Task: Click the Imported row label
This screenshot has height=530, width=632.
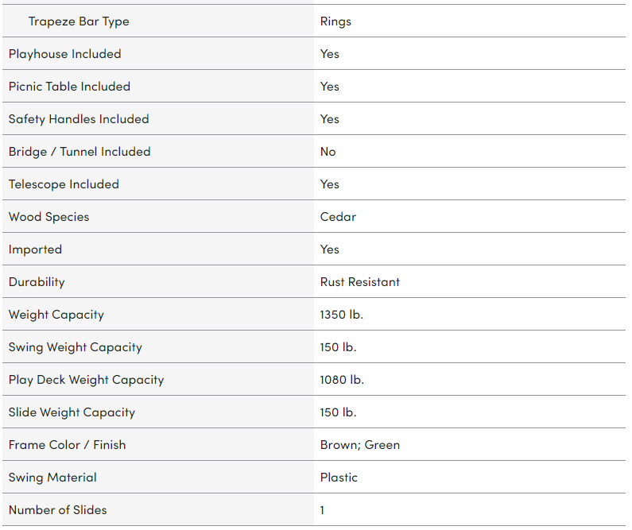Action: [35, 250]
